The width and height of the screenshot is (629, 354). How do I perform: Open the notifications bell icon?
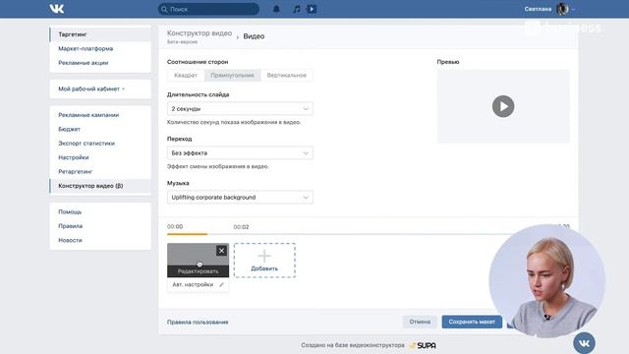276,9
